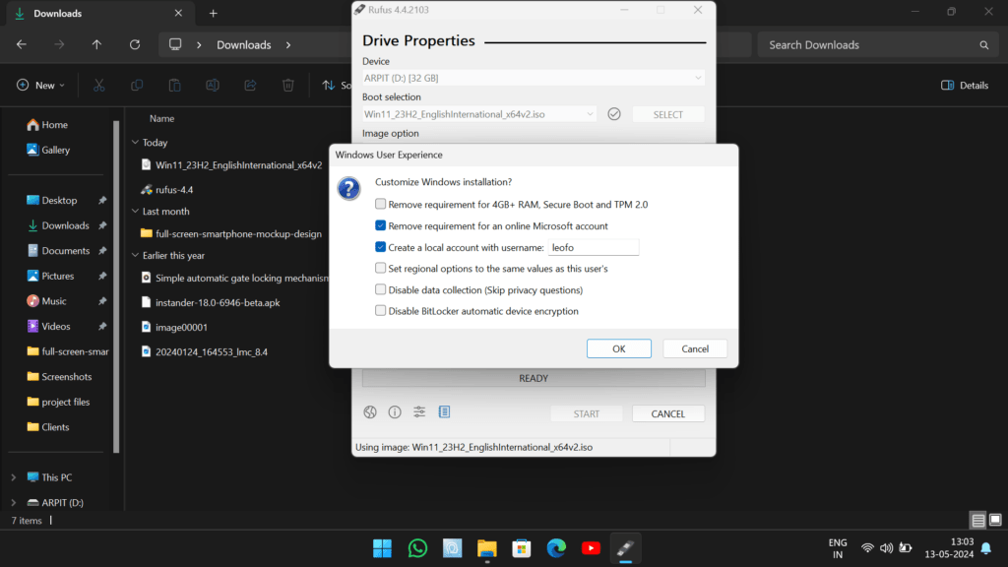1008x567 pixels.
Task: Toggle the Details pane in Explorer
Action: click(x=965, y=85)
